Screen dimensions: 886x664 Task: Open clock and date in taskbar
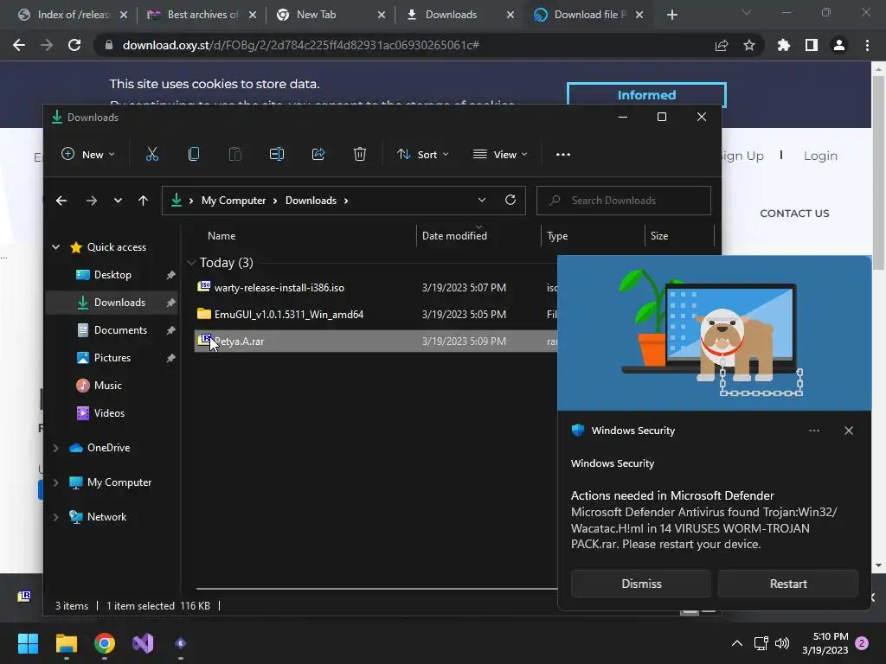pyautogui.click(x=825, y=643)
